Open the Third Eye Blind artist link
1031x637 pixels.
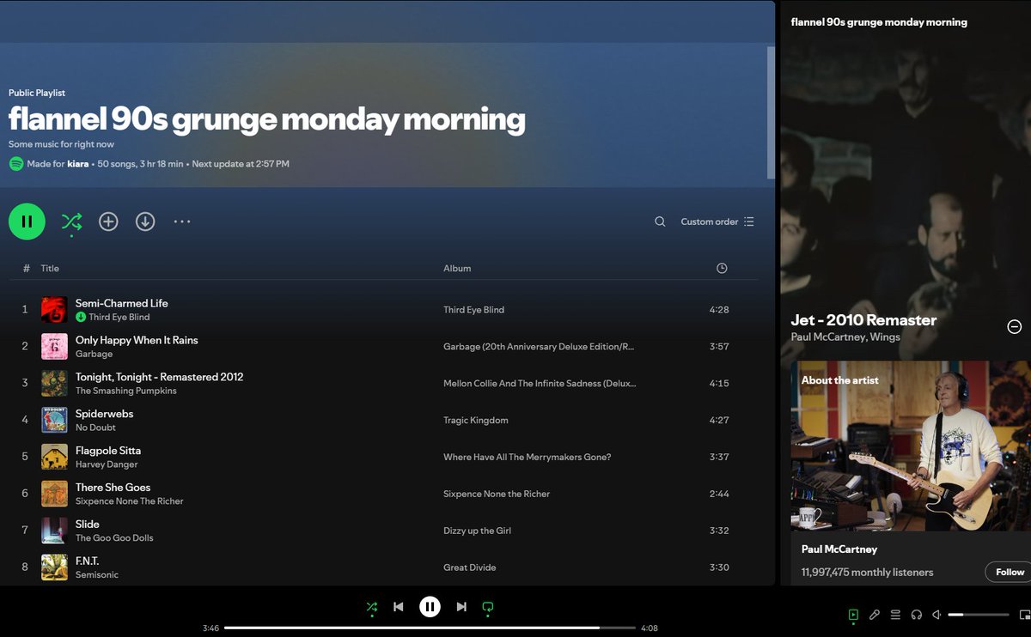coord(119,318)
